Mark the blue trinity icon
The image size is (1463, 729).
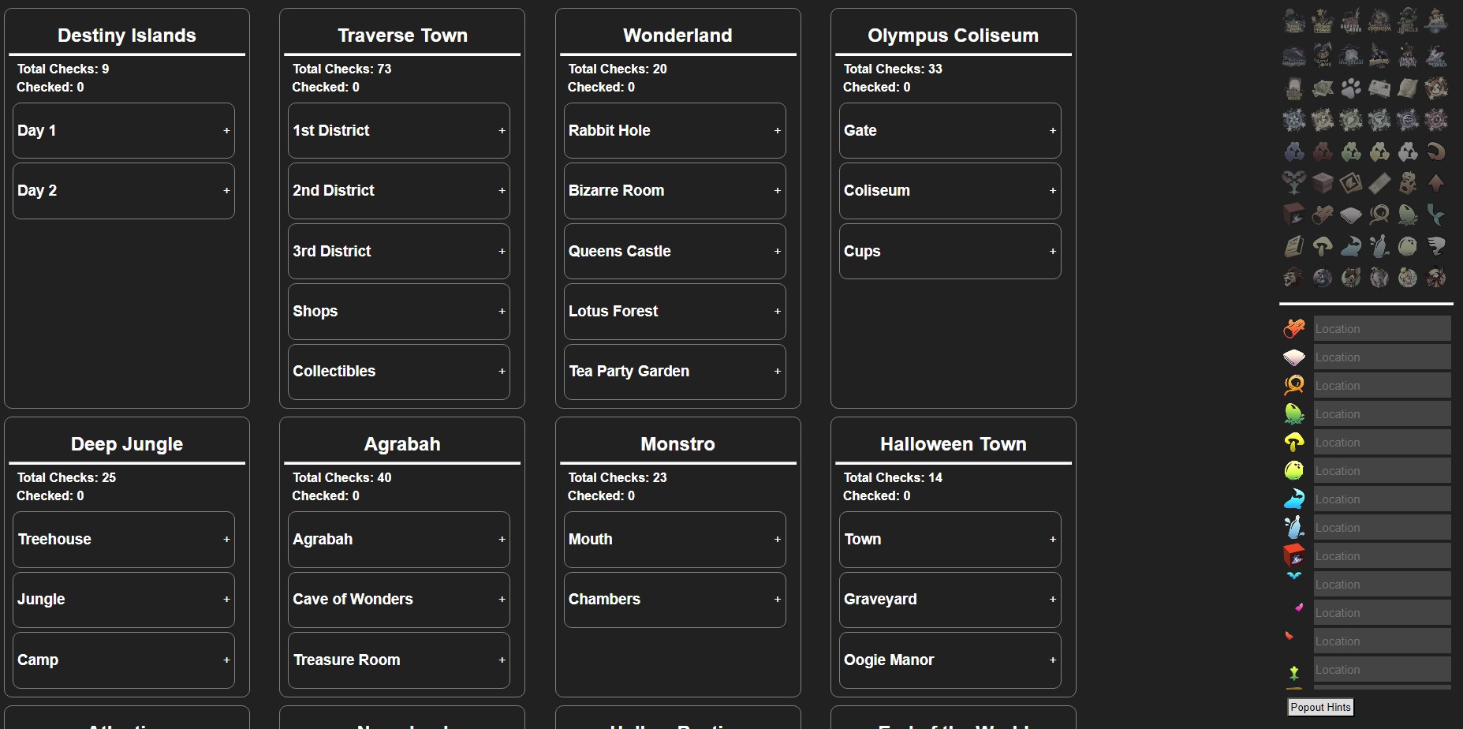click(x=1294, y=151)
